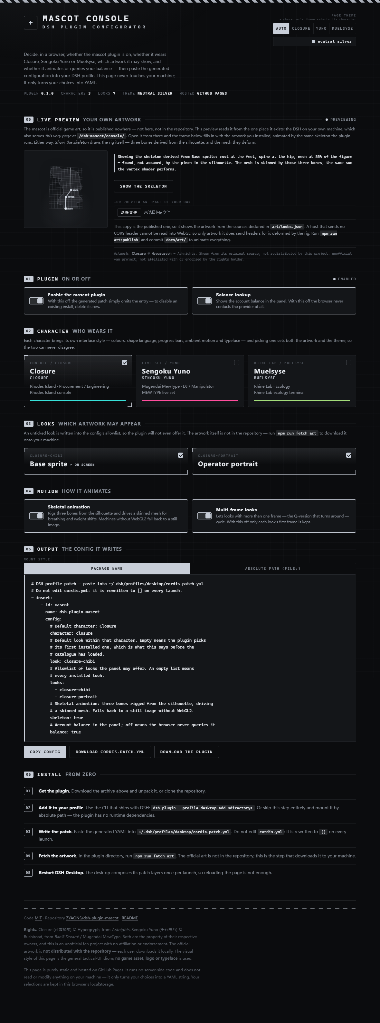Click the /dsh-mascot/console/ code path
380x1023 pixels.
point(101,136)
